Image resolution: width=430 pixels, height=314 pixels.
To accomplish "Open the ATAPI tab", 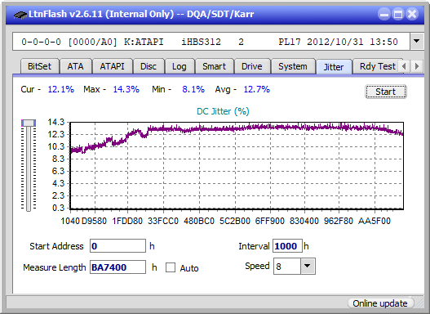I will click(x=112, y=66).
